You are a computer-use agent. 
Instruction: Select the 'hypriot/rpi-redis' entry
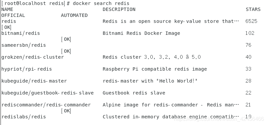27,69
